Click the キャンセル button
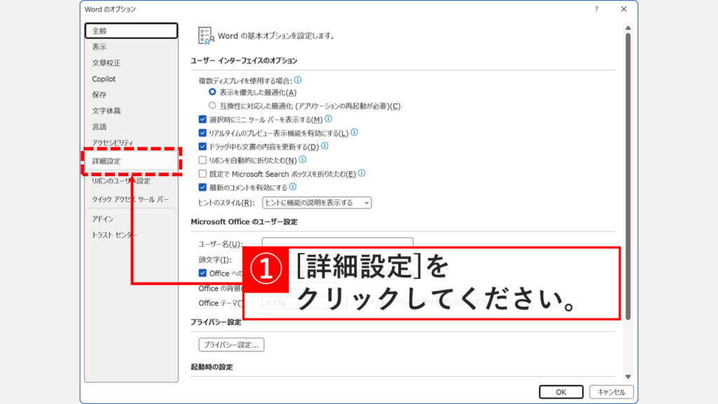 (611, 392)
